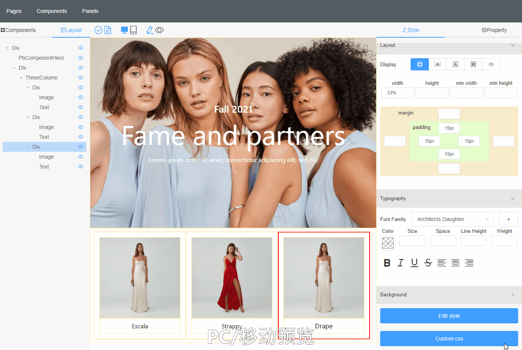Click the Edit style button
The image size is (522, 350).
tap(449, 316)
